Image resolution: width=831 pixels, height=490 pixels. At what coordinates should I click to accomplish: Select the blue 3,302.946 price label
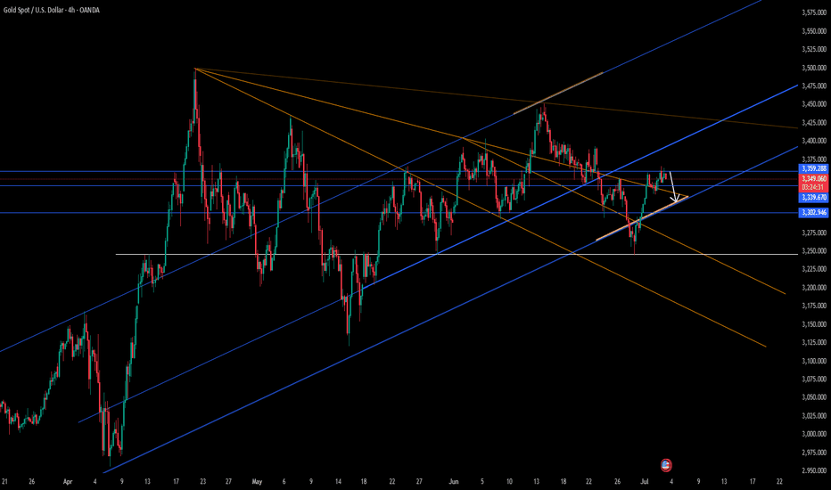click(x=814, y=213)
